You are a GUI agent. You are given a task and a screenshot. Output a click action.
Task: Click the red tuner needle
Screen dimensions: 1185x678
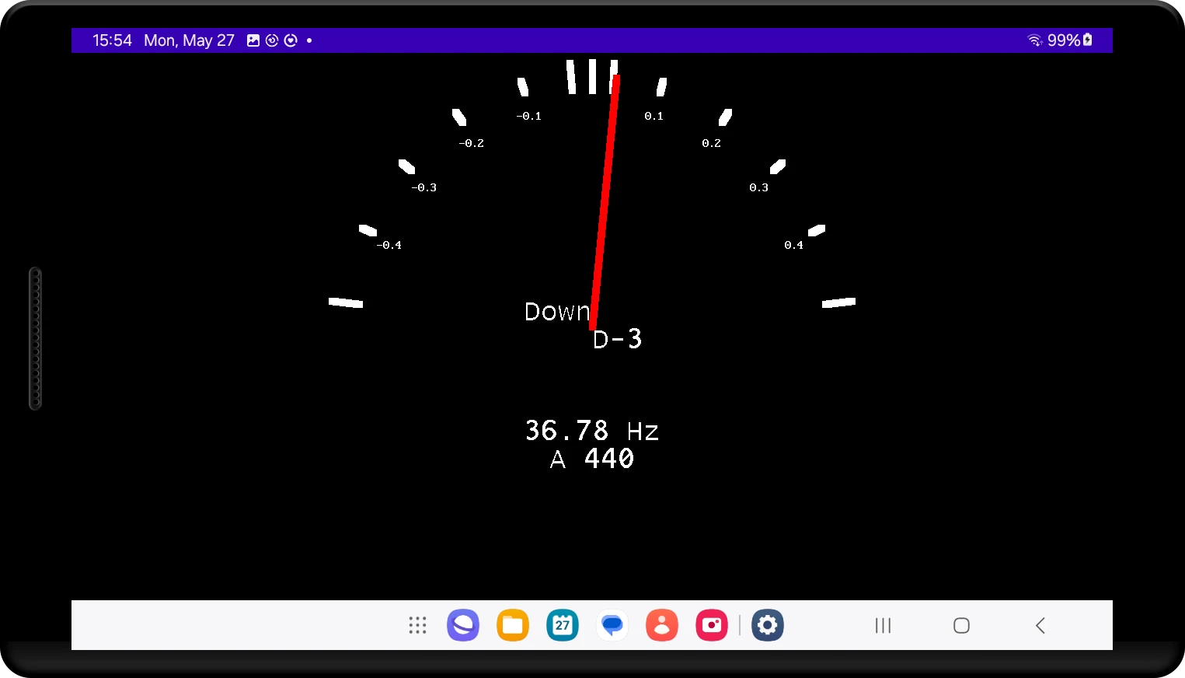(605, 202)
